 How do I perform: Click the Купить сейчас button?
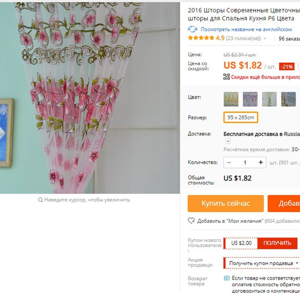click(225, 203)
